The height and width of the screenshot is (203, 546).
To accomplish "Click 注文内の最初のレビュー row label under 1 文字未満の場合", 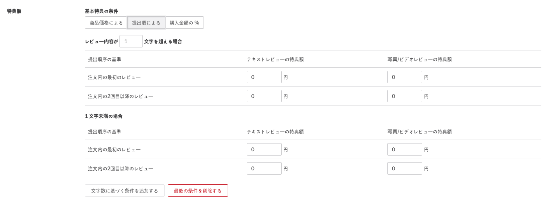I will coord(114,150).
